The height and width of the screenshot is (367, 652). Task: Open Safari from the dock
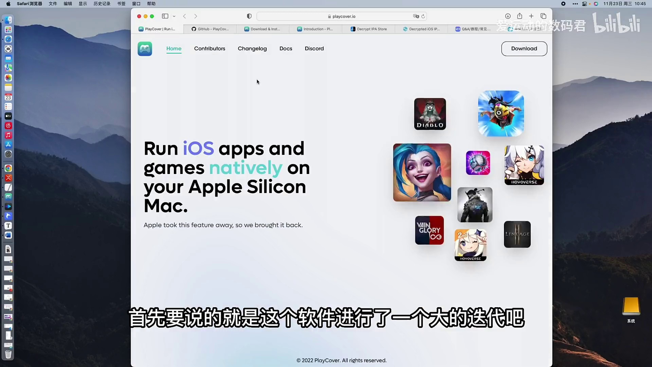[x=8, y=39]
